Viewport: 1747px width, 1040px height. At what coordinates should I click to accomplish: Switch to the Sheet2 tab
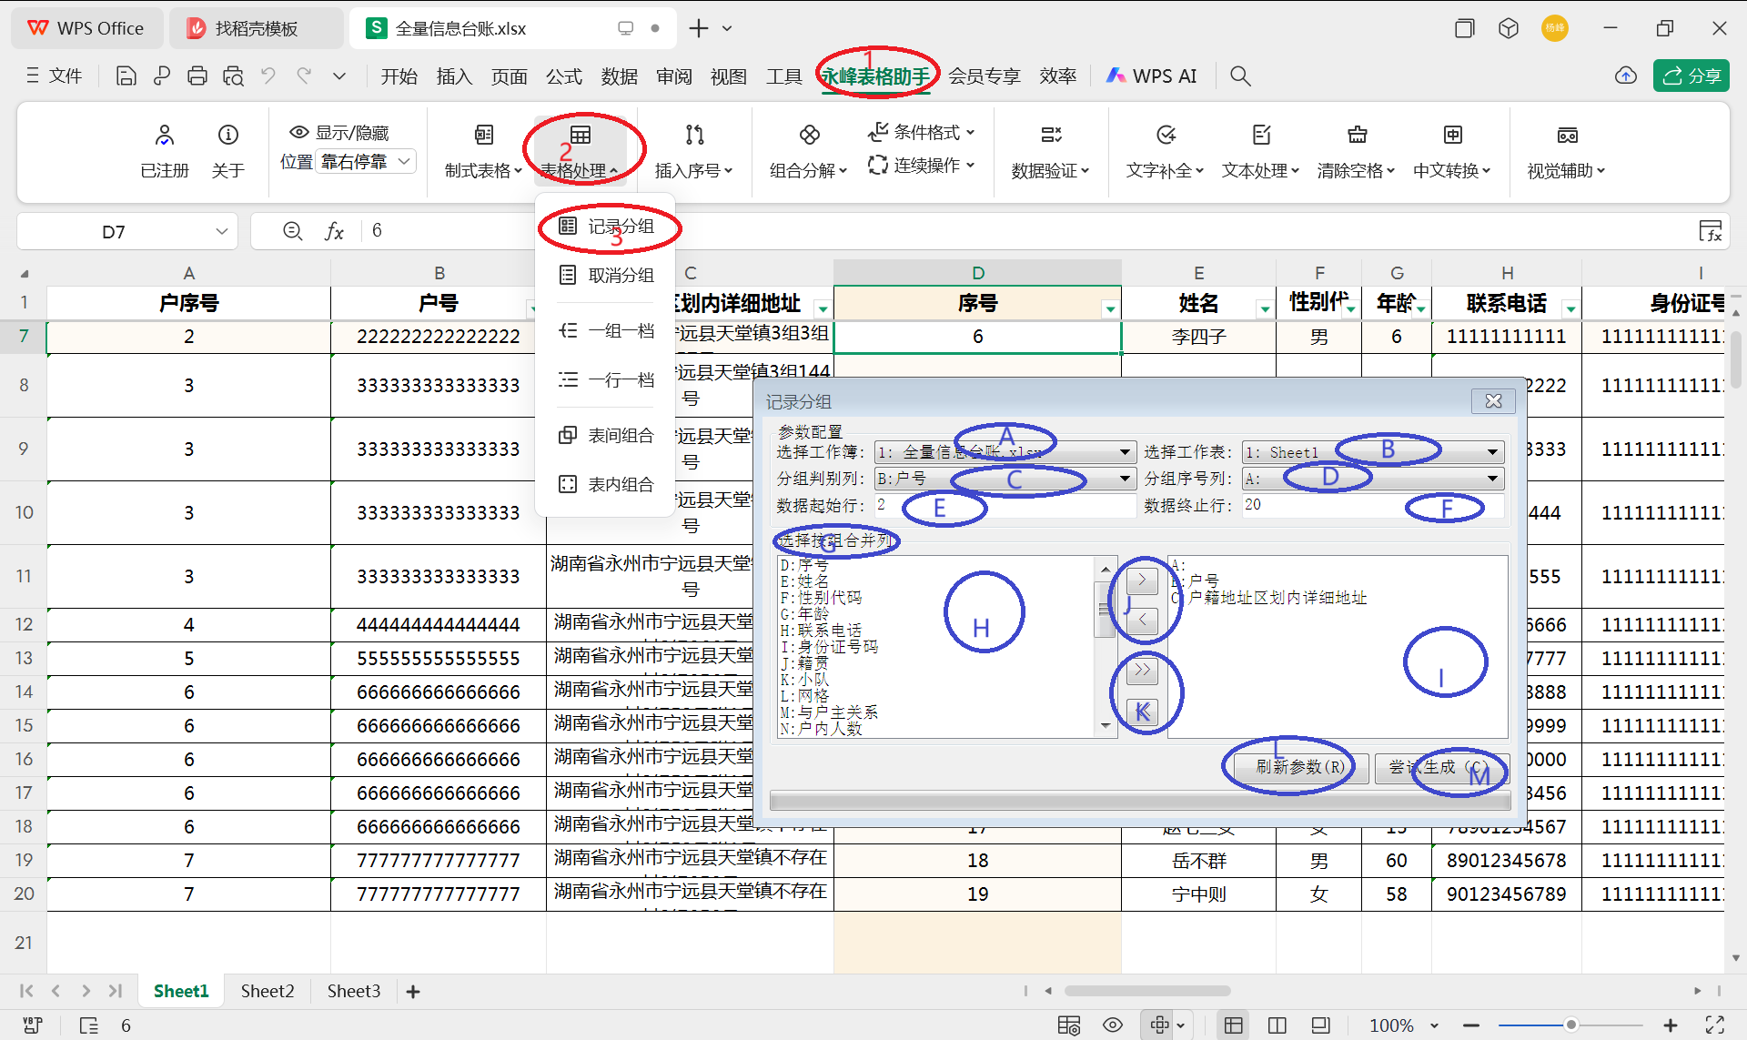[x=267, y=991]
